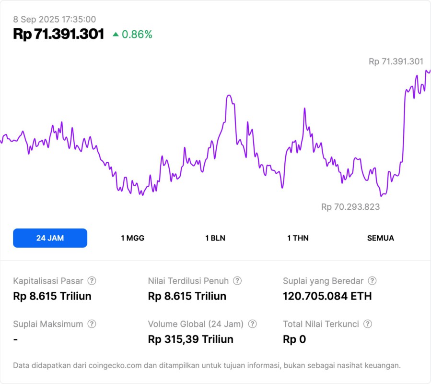Screen dimensions: 431x384
Task: Show the 1 THN price history
Action: [298, 238]
